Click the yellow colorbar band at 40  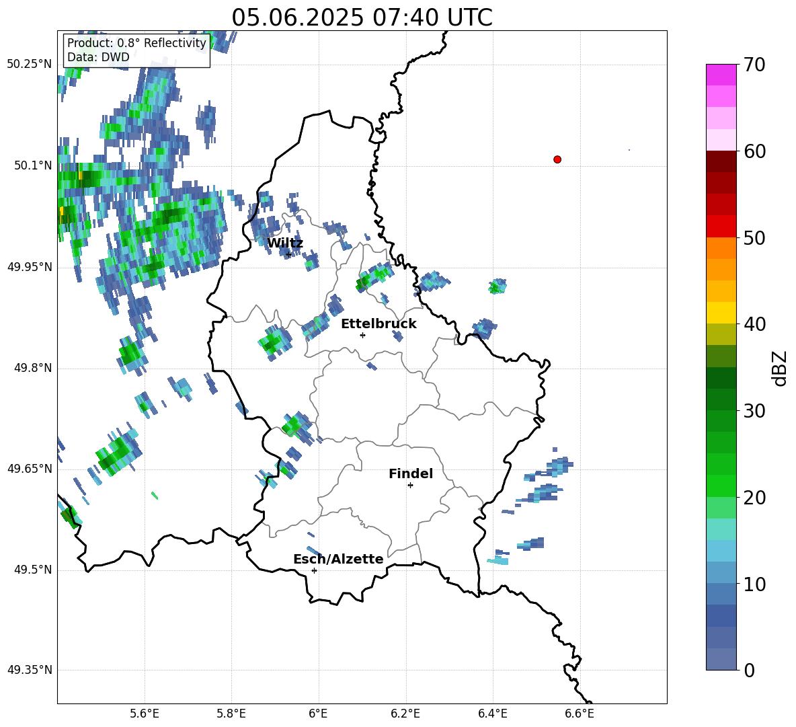tap(721, 313)
